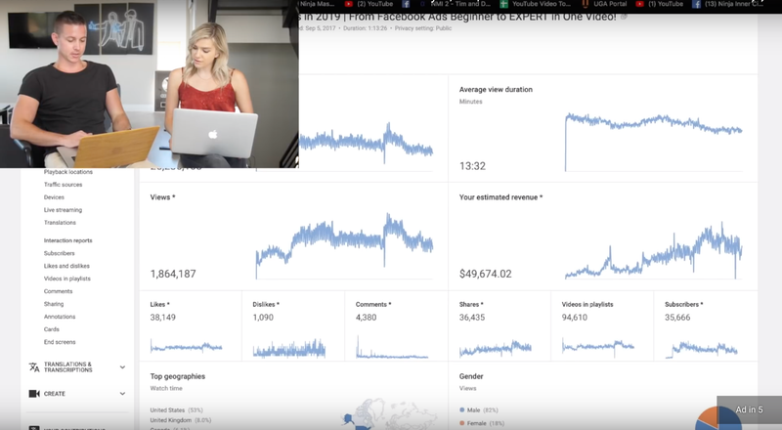Open the Annotations report
The image size is (782, 430).
coord(60,317)
